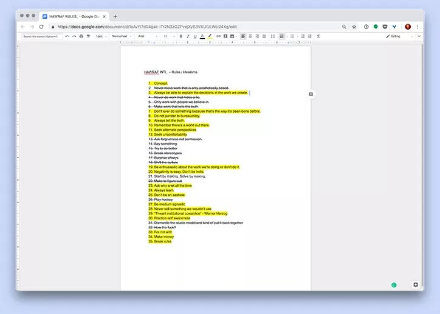Open the Editing mode dropdown

click(400, 36)
